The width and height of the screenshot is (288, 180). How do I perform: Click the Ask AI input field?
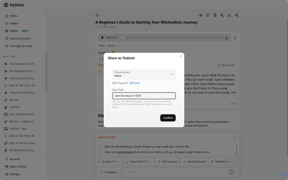click(x=175, y=172)
